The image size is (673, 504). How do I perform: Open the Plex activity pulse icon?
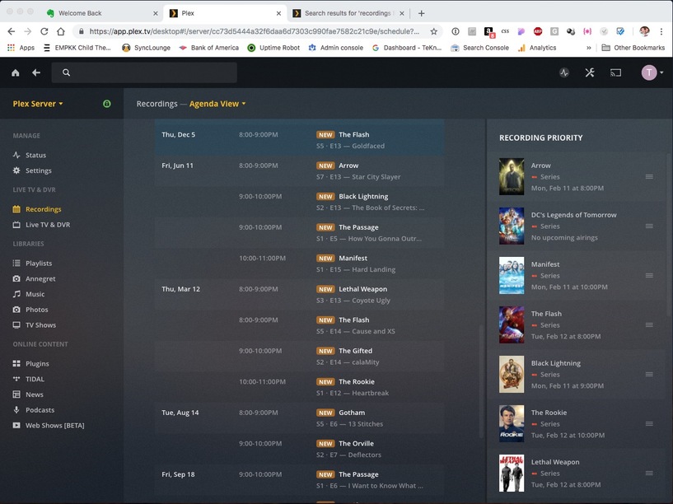point(564,73)
